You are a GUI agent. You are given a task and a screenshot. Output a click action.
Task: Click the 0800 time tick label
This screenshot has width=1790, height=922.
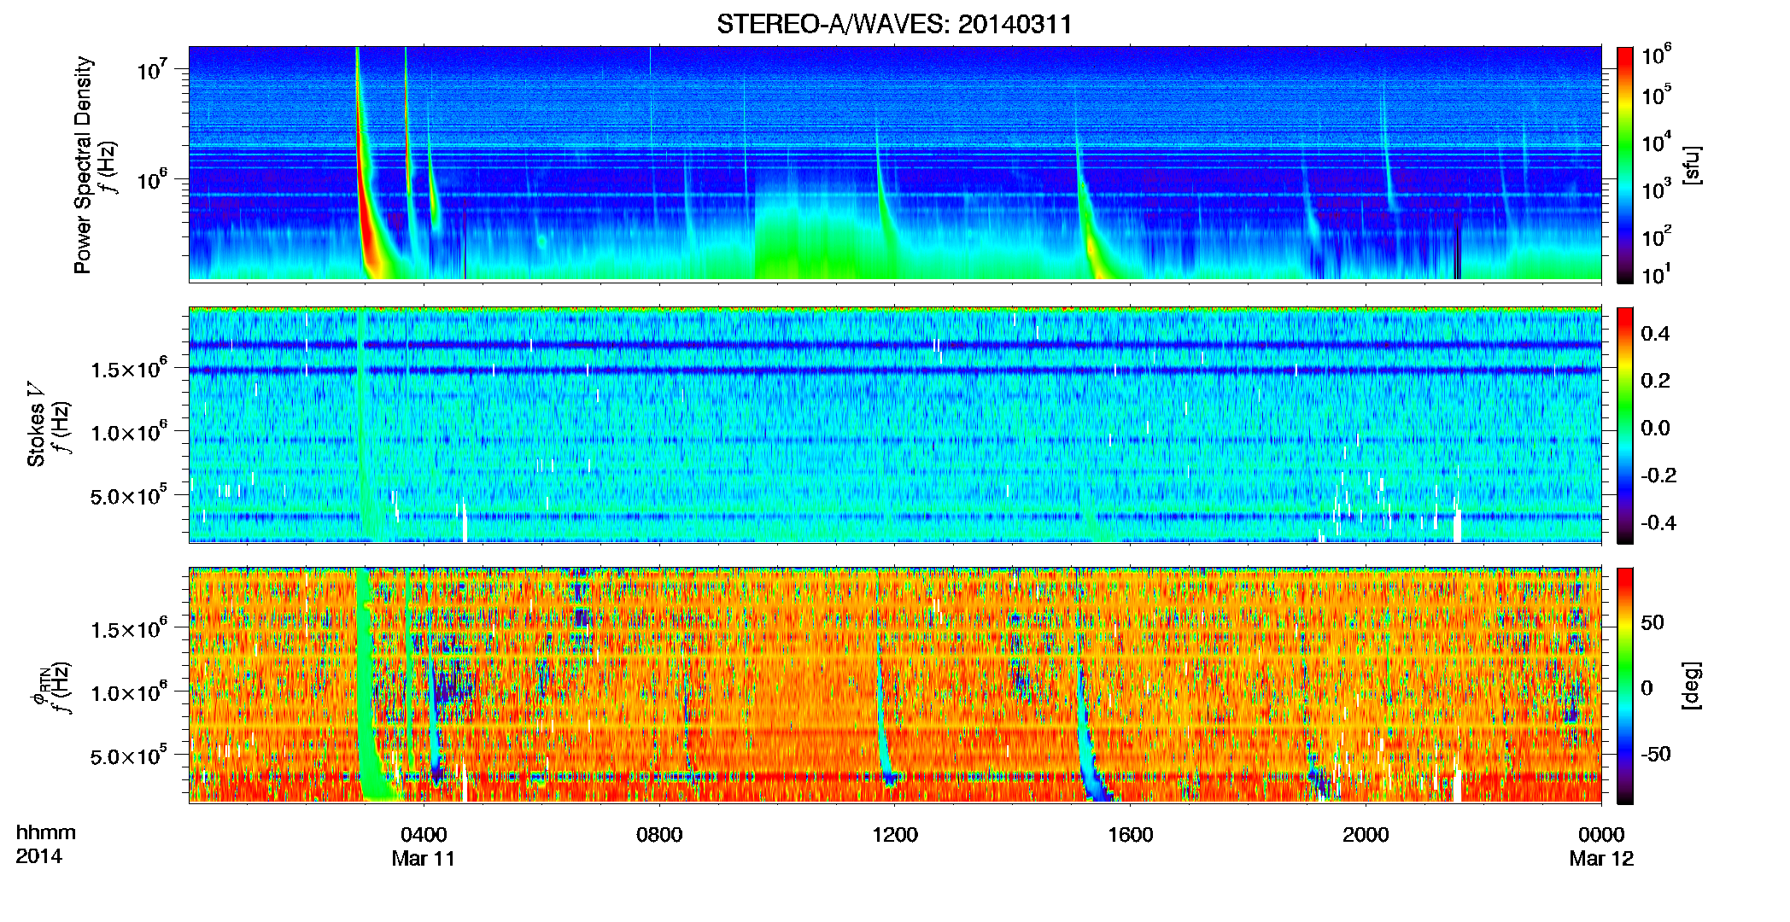pos(659,834)
